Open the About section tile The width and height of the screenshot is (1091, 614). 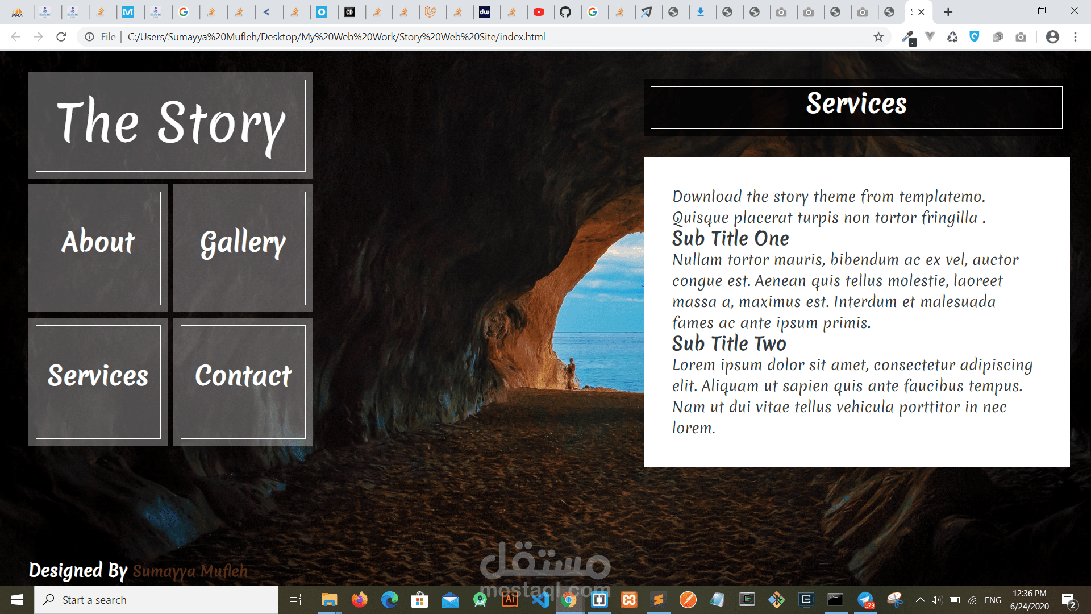tap(98, 248)
